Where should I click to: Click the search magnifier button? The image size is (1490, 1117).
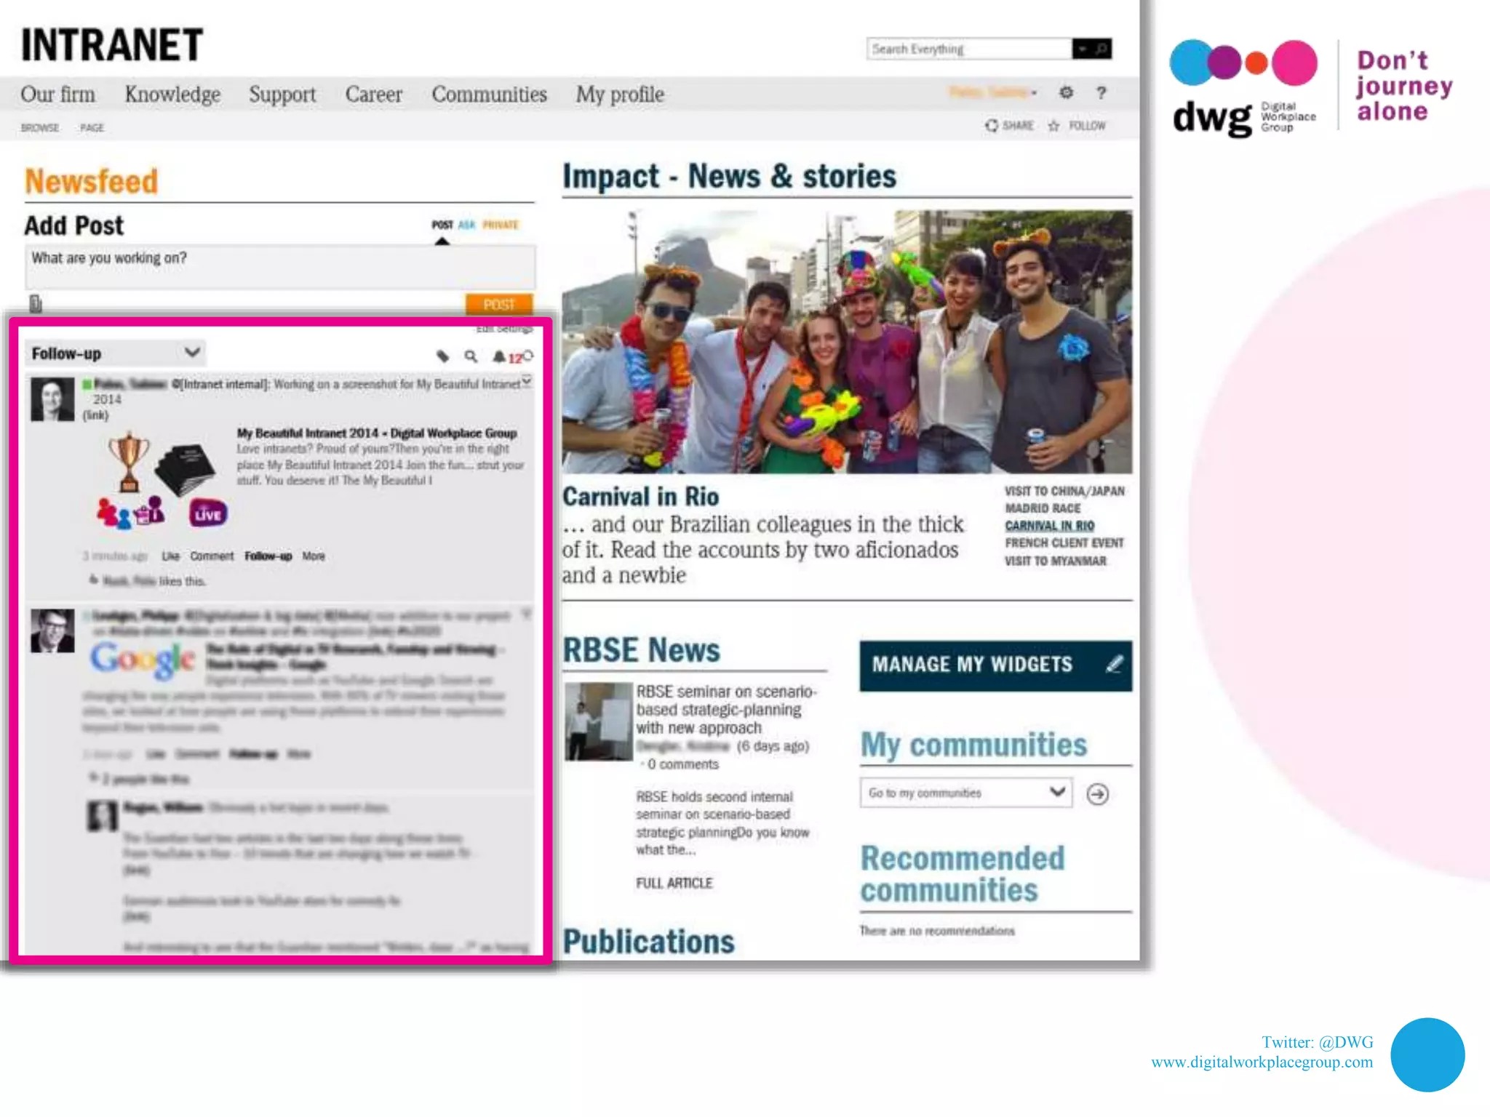tap(1101, 49)
